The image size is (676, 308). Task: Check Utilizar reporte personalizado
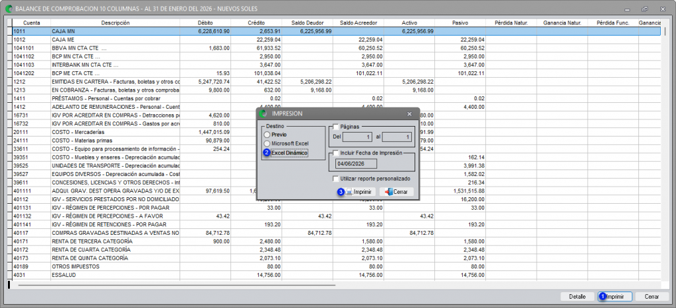click(x=336, y=178)
